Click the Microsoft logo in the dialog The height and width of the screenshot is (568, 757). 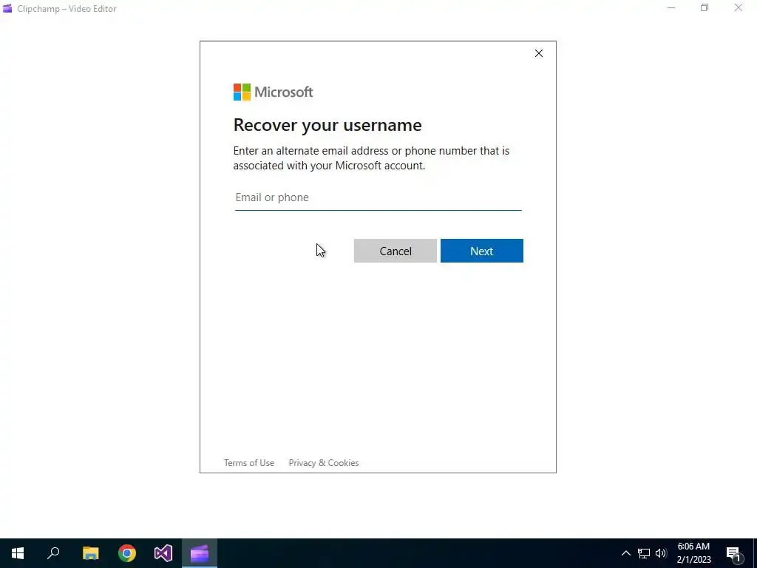274,92
